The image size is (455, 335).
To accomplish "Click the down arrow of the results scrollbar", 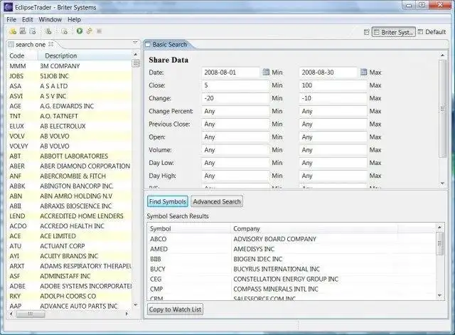I will click(x=439, y=296).
